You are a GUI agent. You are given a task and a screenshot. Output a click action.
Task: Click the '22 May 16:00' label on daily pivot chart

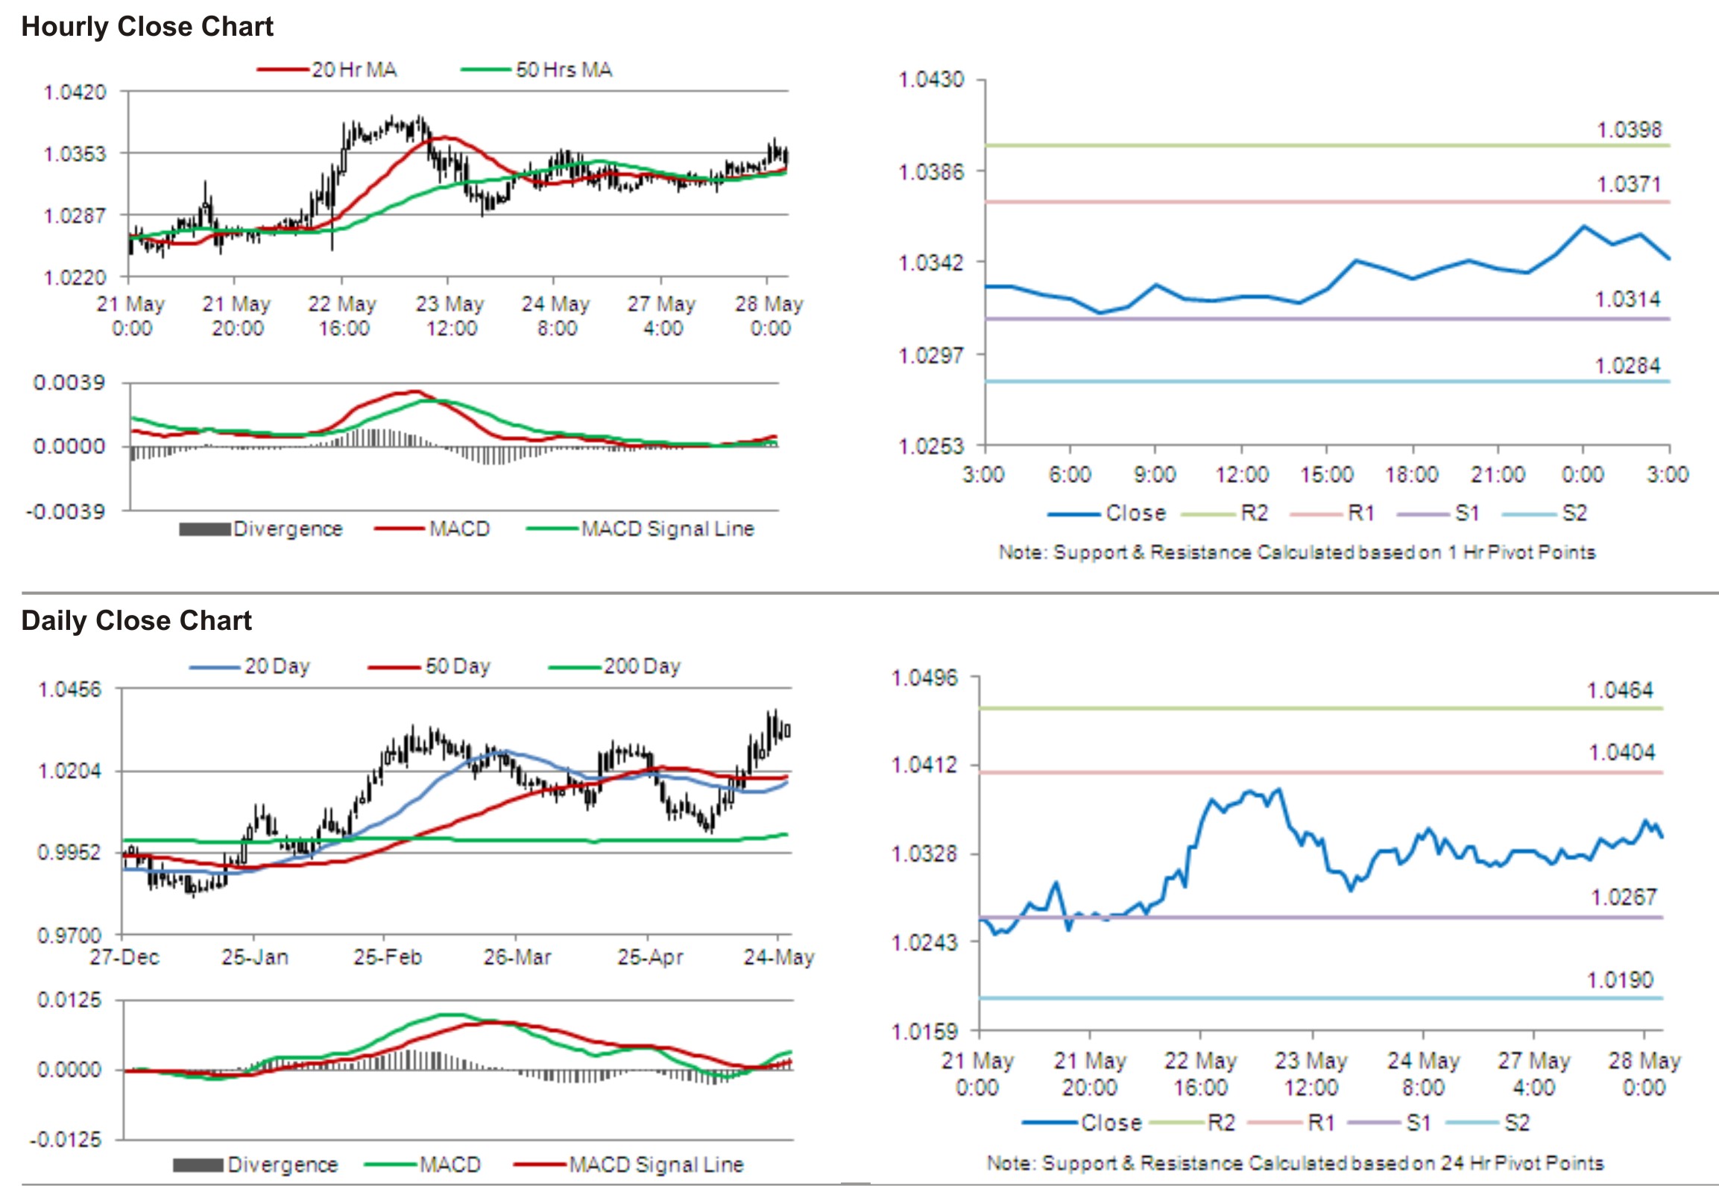click(1200, 1073)
